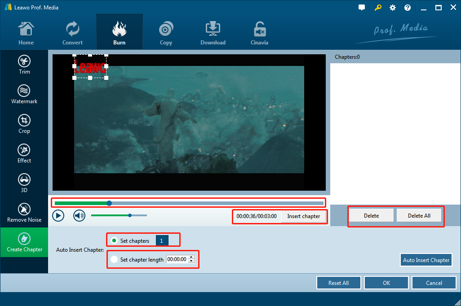Reset All editing changes
The width and height of the screenshot is (461, 306).
[x=338, y=283]
